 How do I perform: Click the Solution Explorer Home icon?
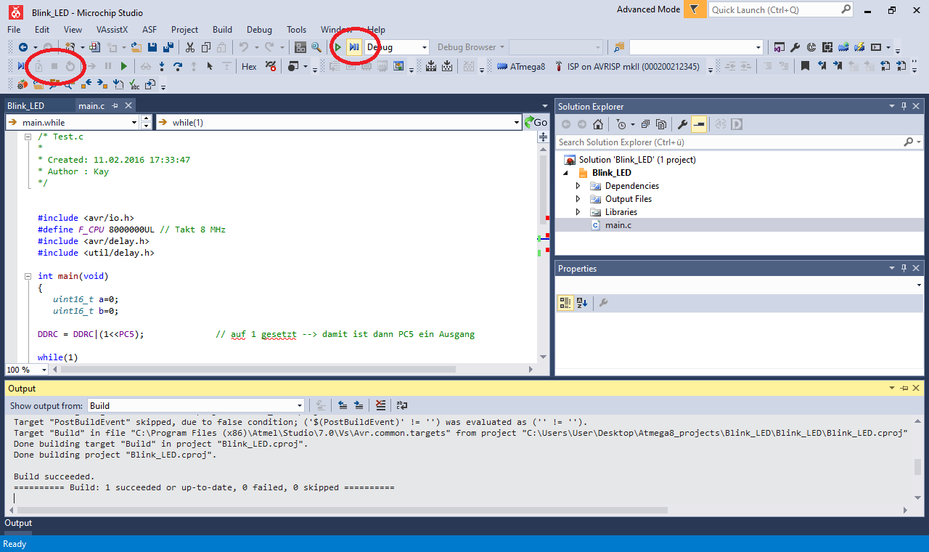[597, 124]
